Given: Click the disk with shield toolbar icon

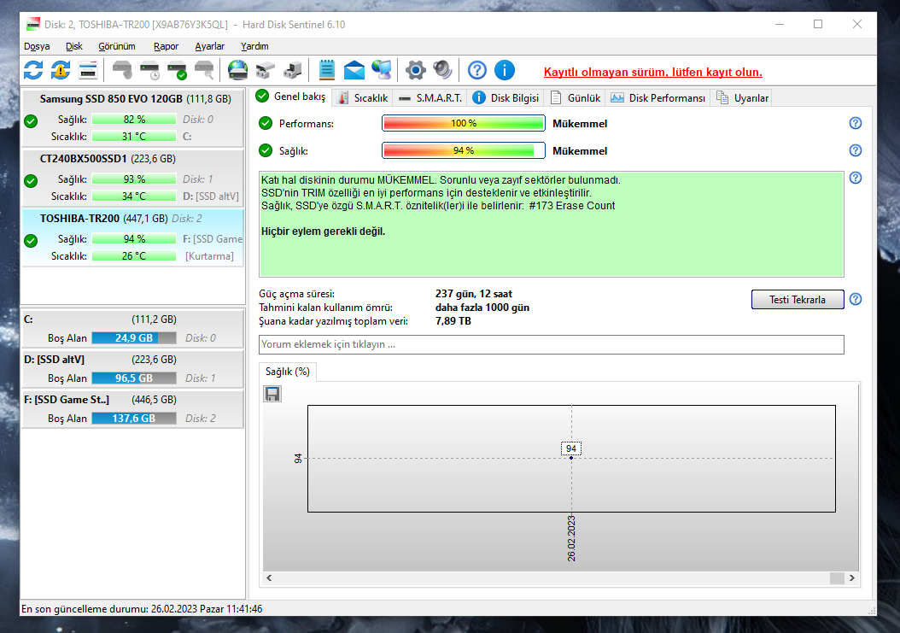Looking at the screenshot, I should pos(122,71).
